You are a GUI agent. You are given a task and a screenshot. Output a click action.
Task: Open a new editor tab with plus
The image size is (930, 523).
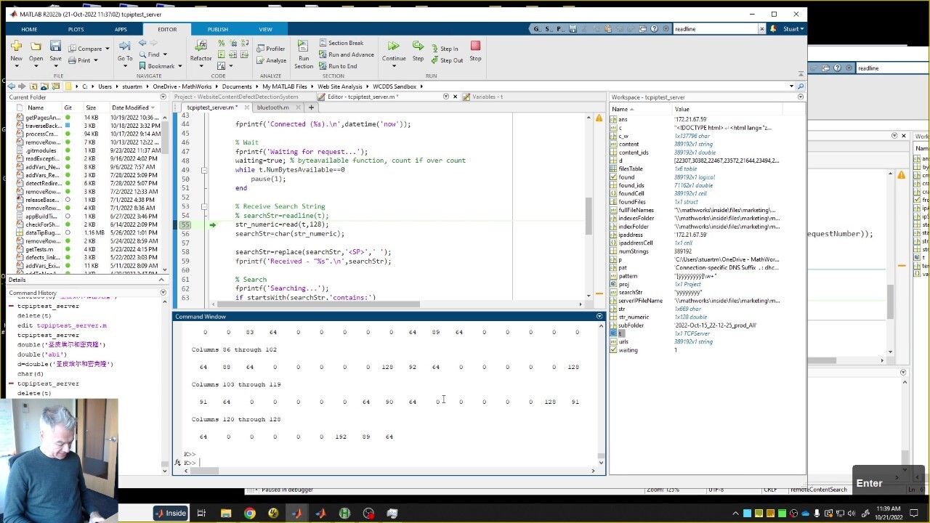[x=311, y=108]
